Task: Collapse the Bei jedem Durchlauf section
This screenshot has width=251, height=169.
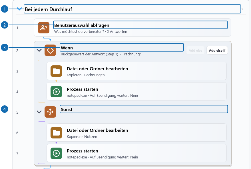Action: coord(19,9)
